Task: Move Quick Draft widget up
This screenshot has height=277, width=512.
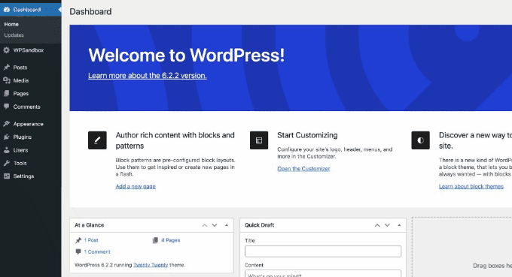Action: coord(377,225)
